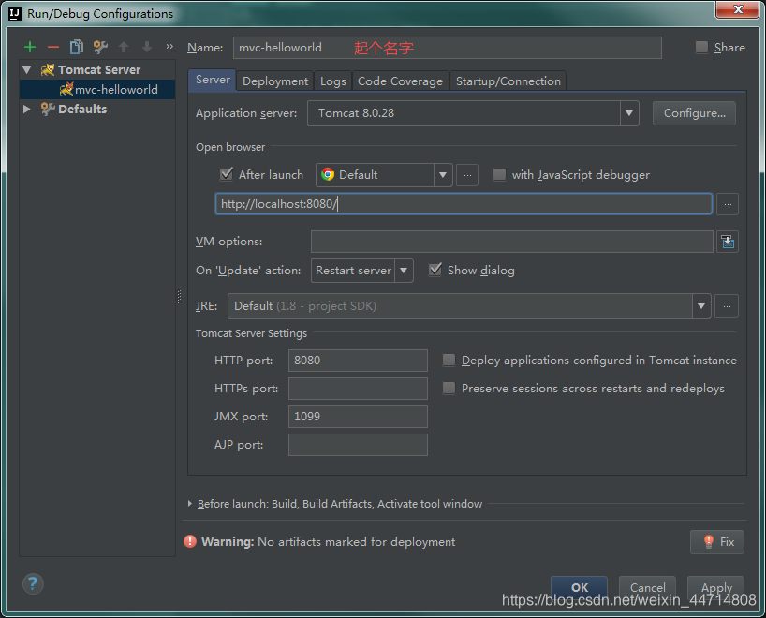Move the configuration up with the arrow
Image resolution: width=766 pixels, height=618 pixels.
click(124, 47)
